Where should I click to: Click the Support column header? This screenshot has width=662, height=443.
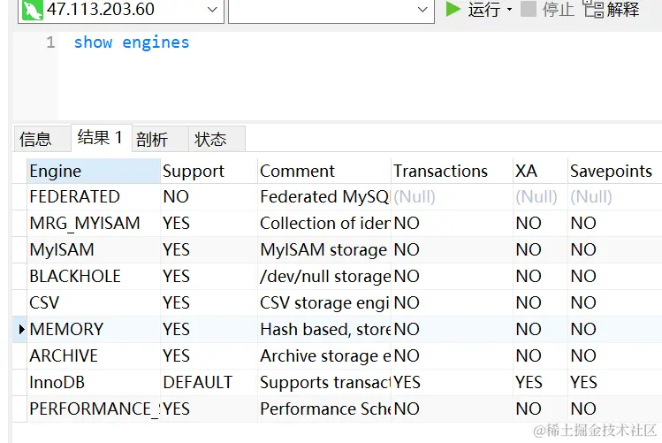[209, 171]
